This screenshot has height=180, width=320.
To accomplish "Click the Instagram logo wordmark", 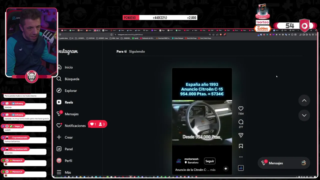I will point(68,51).
